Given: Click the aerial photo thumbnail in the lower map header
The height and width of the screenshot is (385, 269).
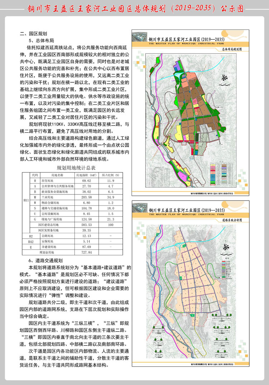Looking at the screenshot, I should (140, 207).
